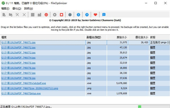Click the green progress bar in status bar
The height and width of the screenshot is (108, 170).
[140, 107]
